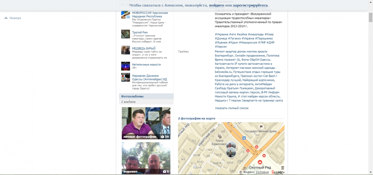Open the Онлайн продвижение group link
Viewport: 373px width, 175px height.
(250, 56)
